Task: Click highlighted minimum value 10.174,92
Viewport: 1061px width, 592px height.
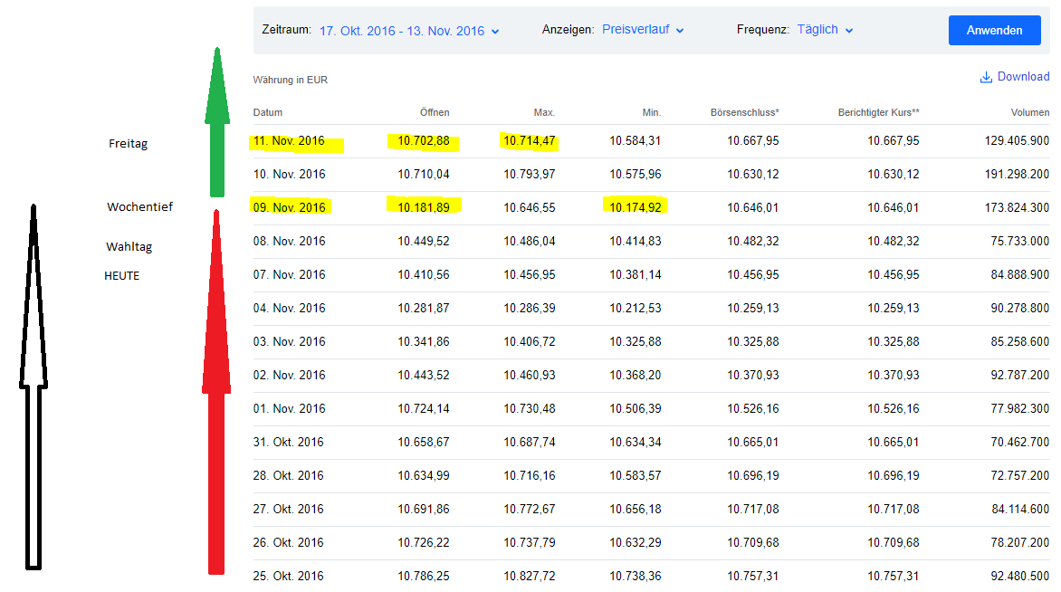Action: pos(635,208)
